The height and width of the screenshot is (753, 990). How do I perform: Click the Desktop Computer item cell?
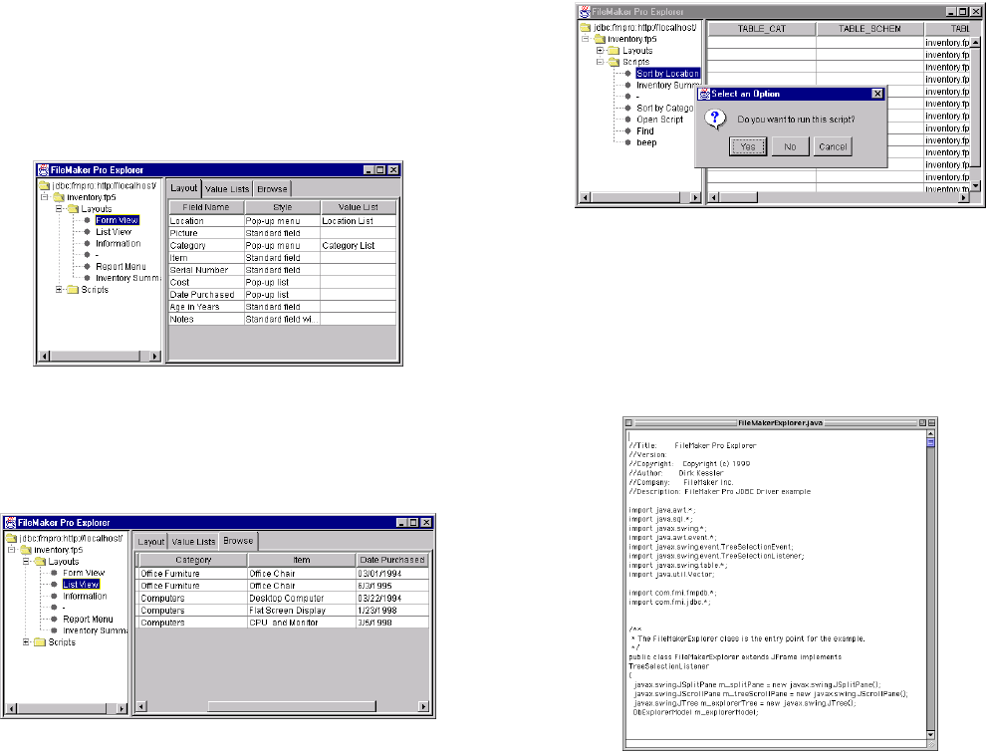tap(302, 598)
